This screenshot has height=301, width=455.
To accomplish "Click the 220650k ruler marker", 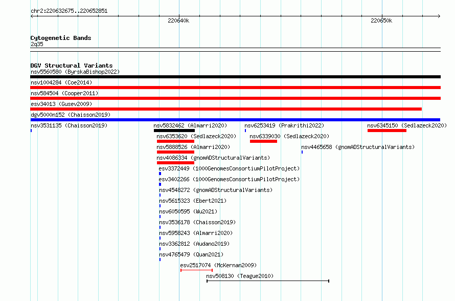I will [x=381, y=20].
